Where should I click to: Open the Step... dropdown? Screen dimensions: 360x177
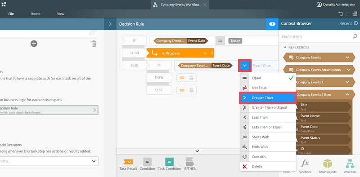click(x=49, y=161)
